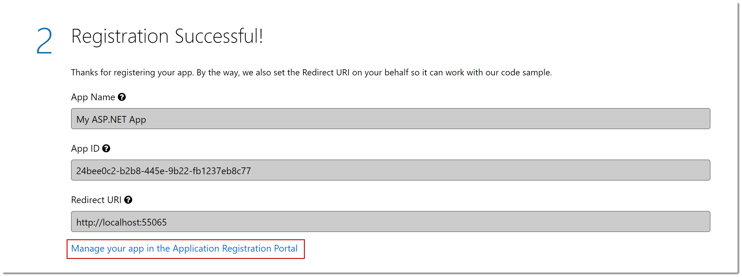Click the App ID help icon
This screenshot has width=742, height=277.
[x=106, y=148]
